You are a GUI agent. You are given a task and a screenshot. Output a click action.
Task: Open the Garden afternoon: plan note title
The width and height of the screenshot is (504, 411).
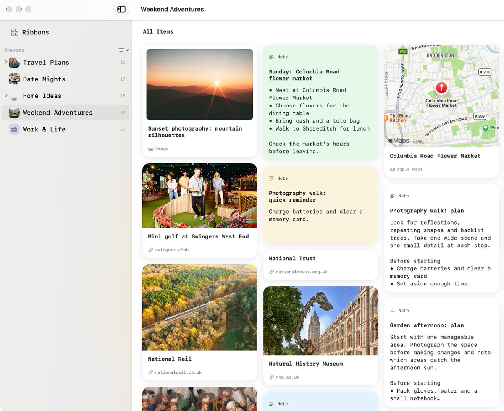(427, 325)
